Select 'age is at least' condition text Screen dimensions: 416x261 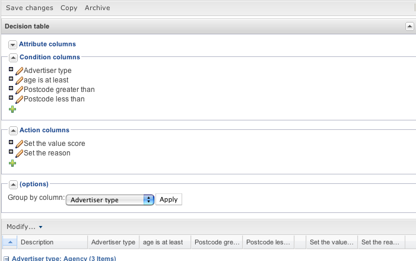pos(46,80)
